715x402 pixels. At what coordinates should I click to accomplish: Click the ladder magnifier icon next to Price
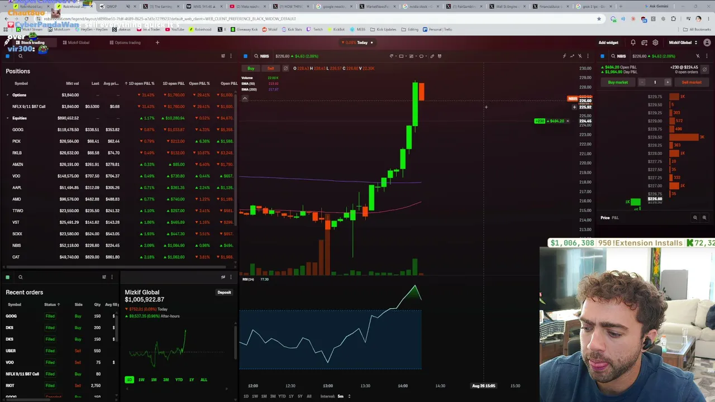pos(695,218)
